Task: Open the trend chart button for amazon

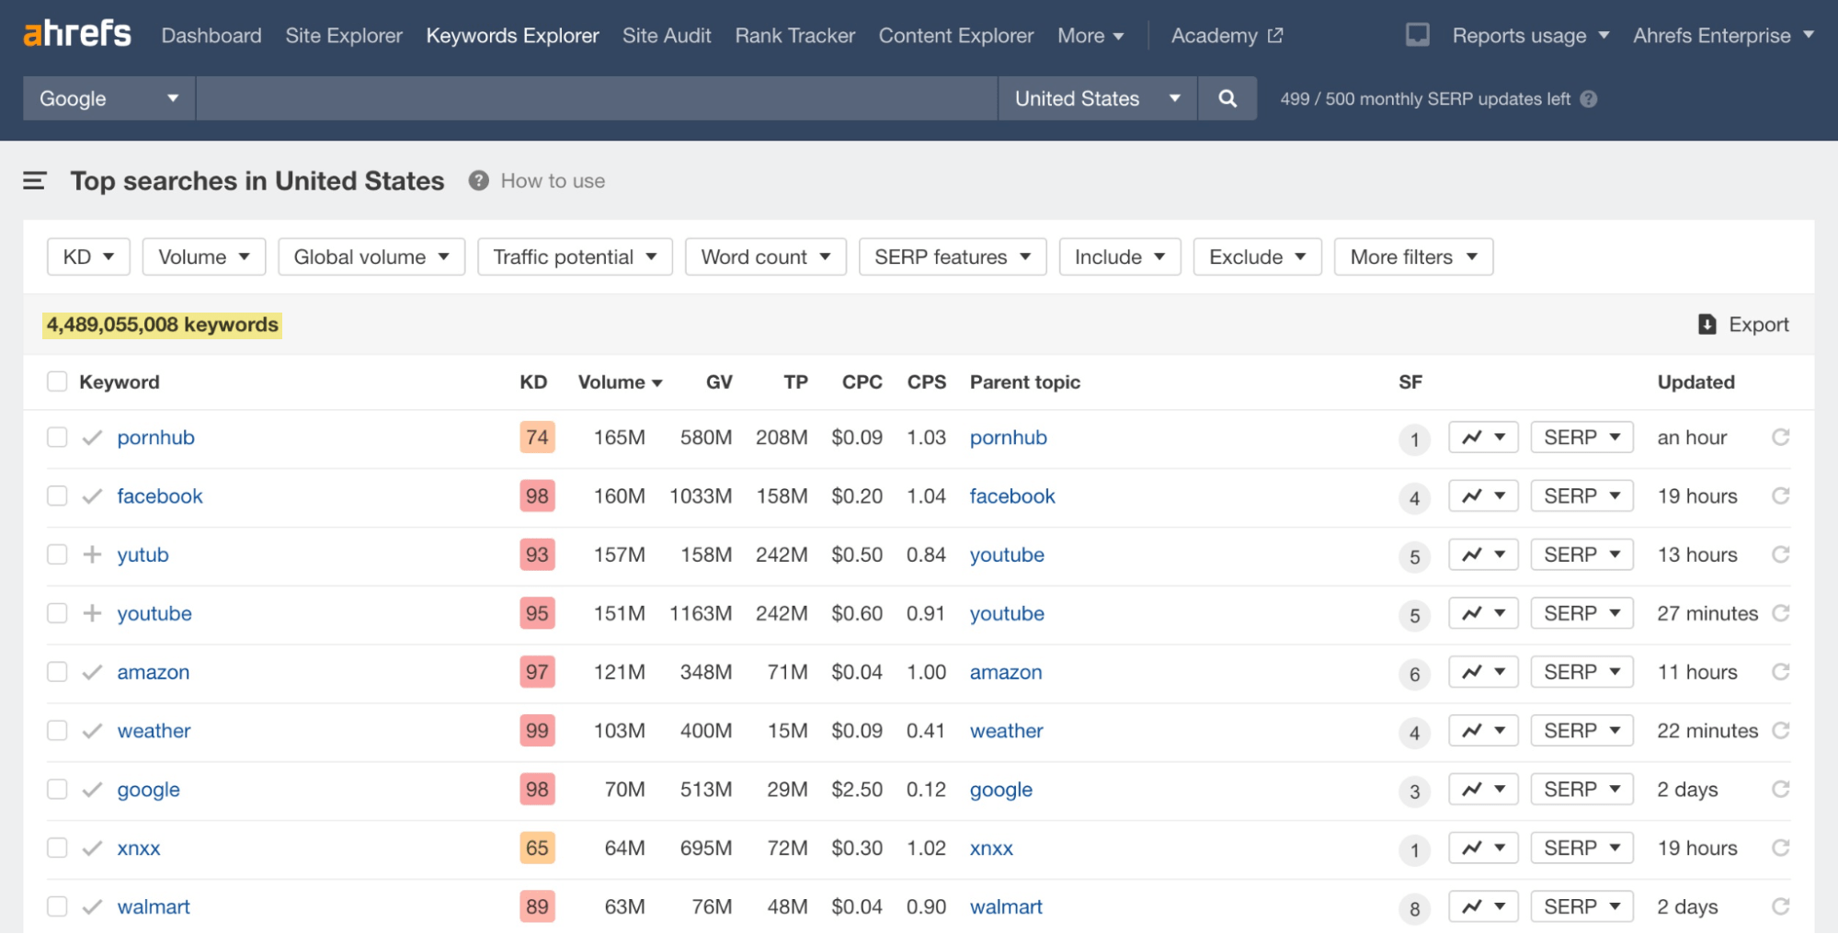Action: [x=1483, y=672]
